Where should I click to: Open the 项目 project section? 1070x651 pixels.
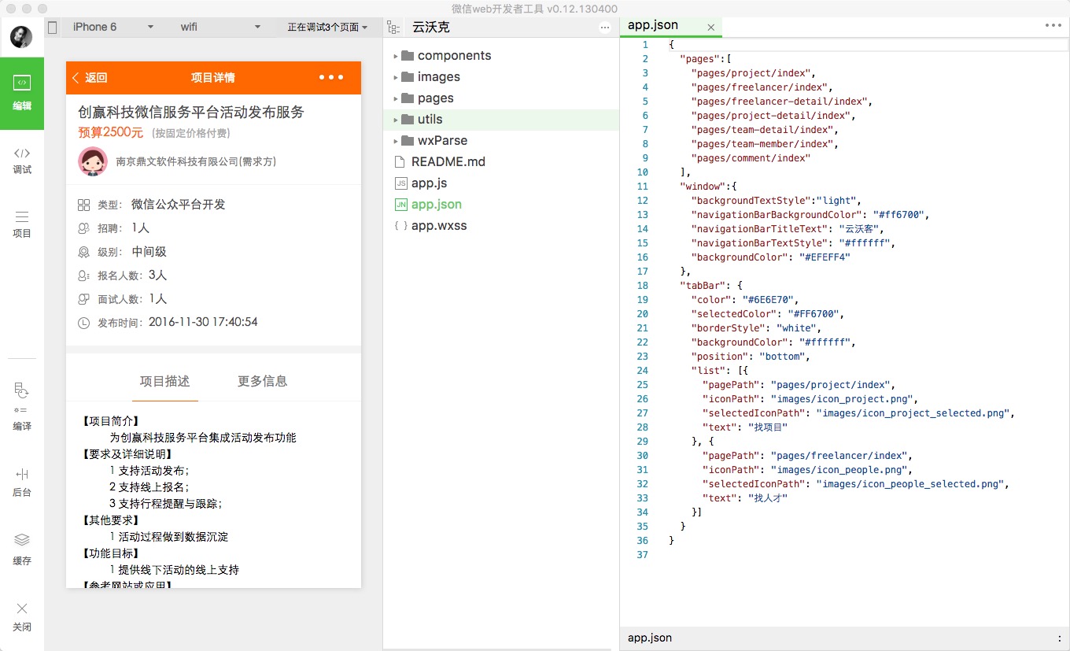[x=22, y=224]
